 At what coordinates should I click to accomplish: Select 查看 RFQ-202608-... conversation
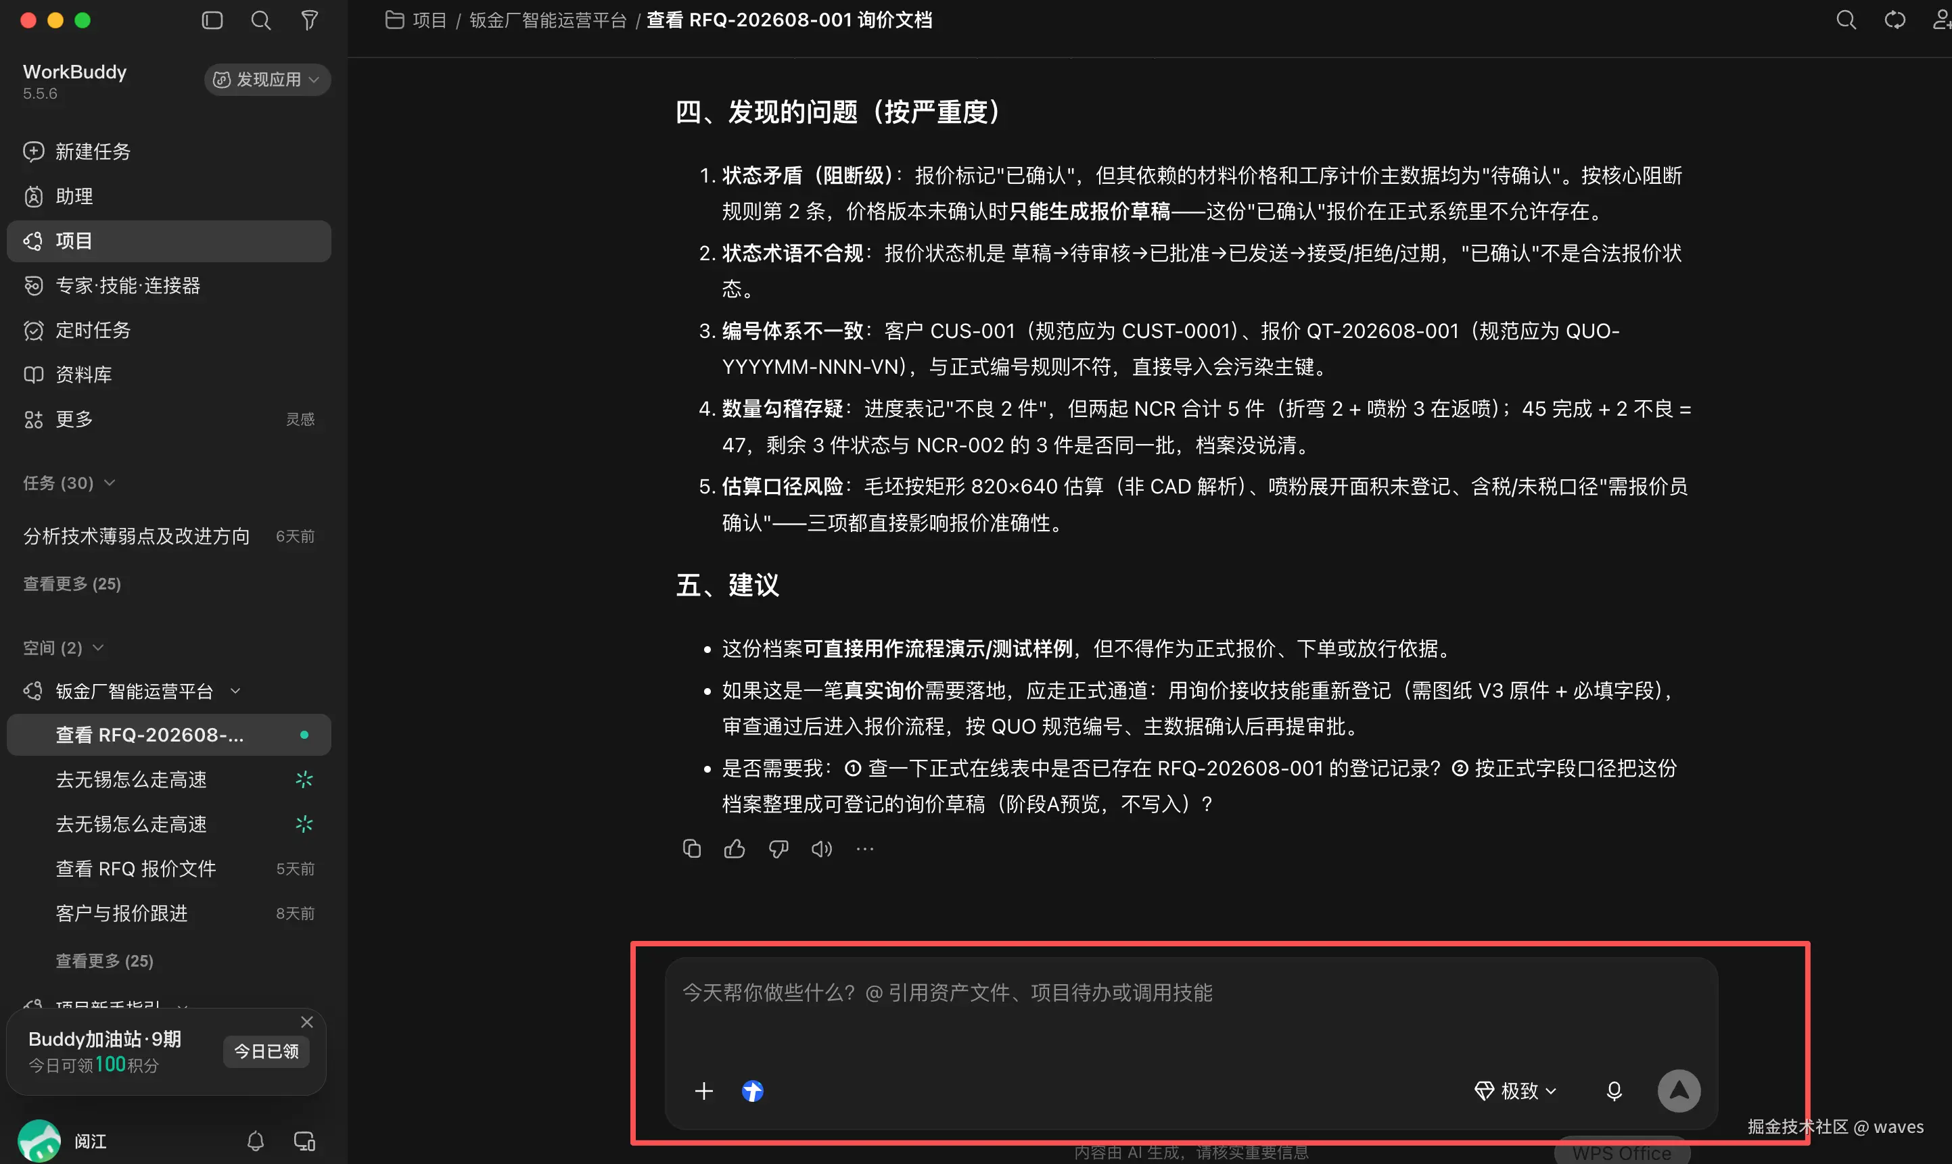click(x=168, y=735)
